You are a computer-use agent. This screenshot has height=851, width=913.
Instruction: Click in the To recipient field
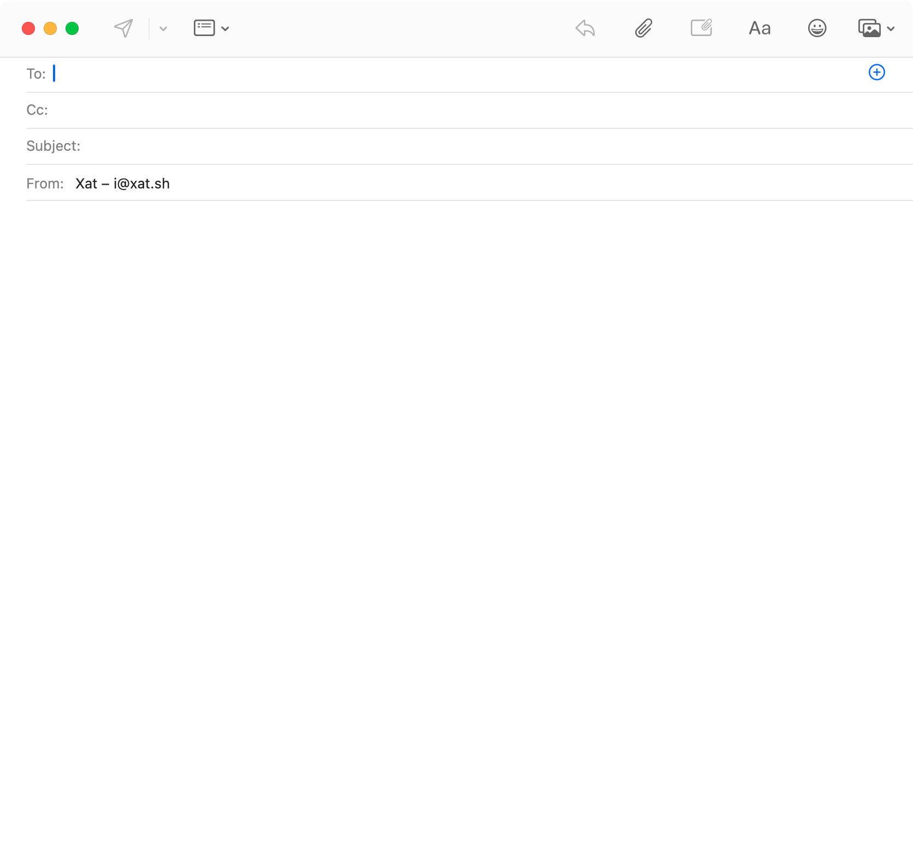coord(437,74)
